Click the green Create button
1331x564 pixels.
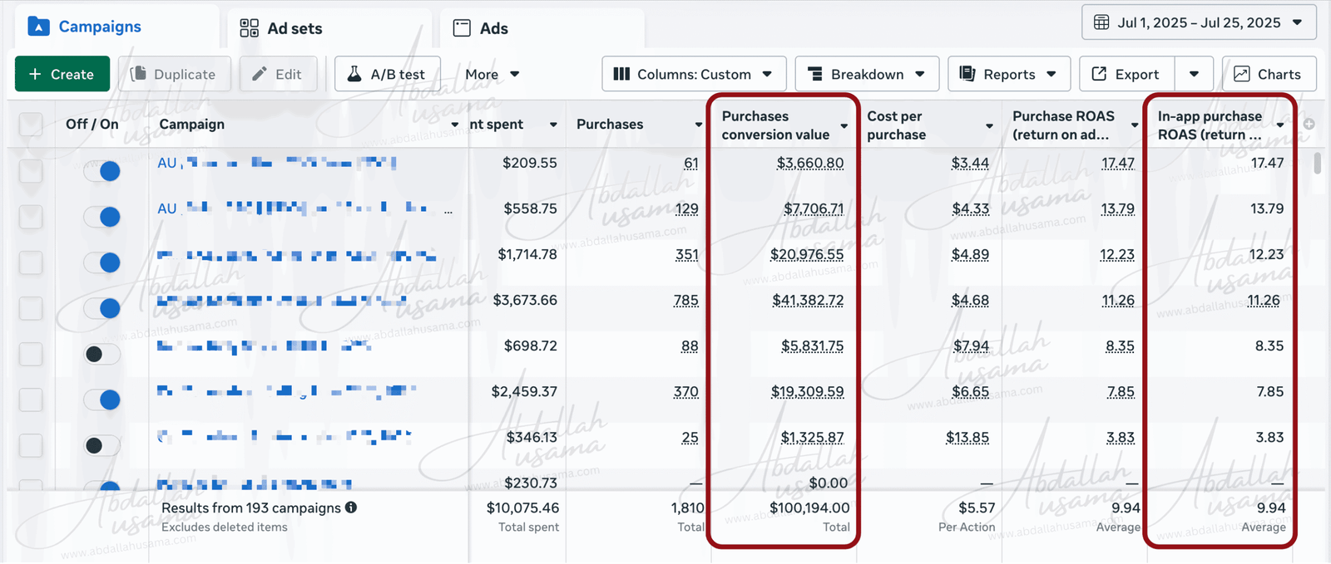click(62, 74)
